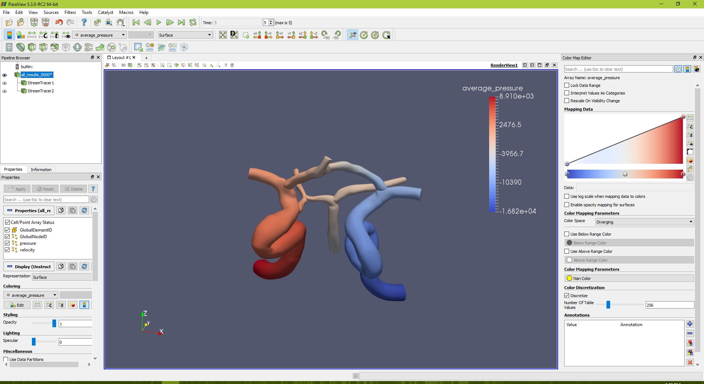Switch to the Information tab
Screen dimensions: 704x384
(41, 170)
